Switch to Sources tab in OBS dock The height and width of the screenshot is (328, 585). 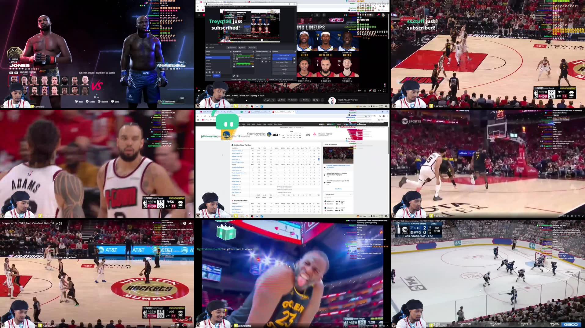[209, 76]
